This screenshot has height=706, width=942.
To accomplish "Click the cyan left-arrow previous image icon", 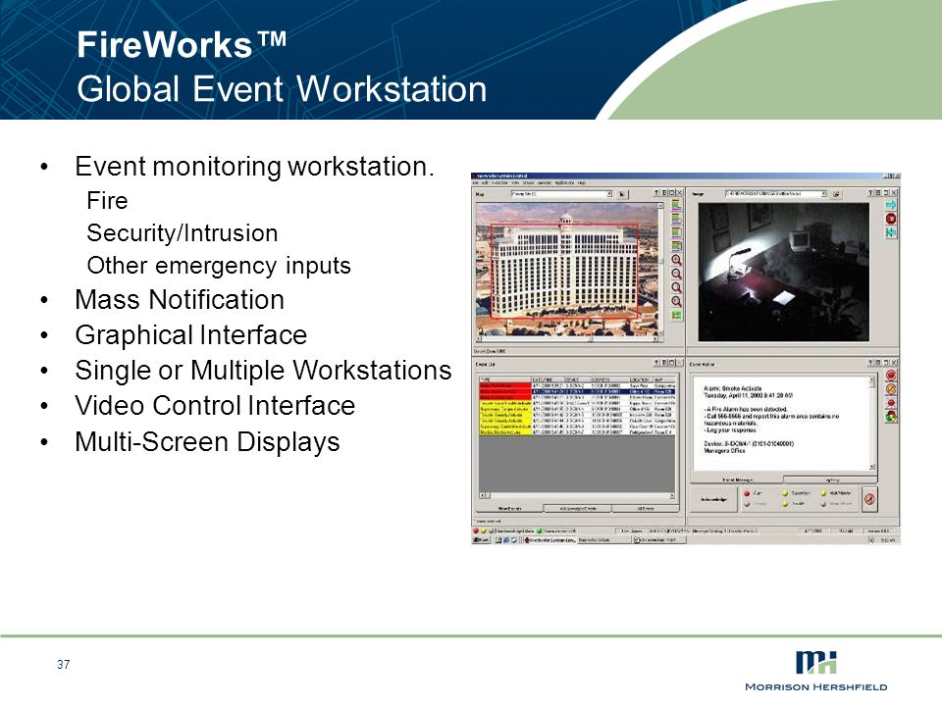I will point(891,232).
